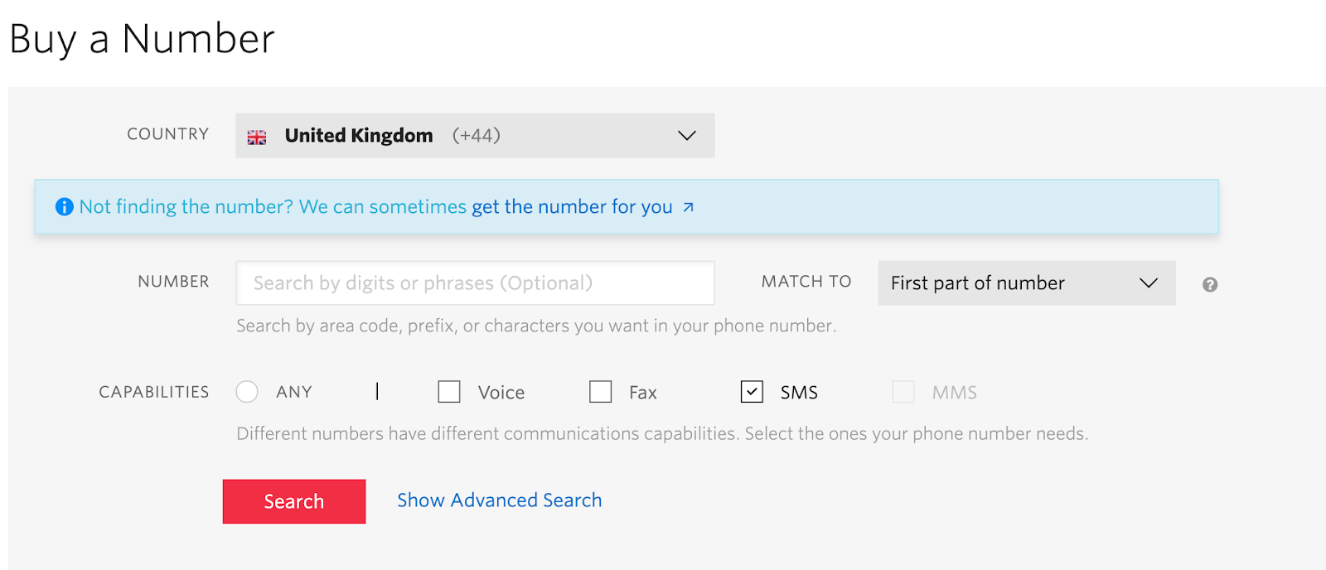Click the Country dropdown chevron arrow

[687, 135]
